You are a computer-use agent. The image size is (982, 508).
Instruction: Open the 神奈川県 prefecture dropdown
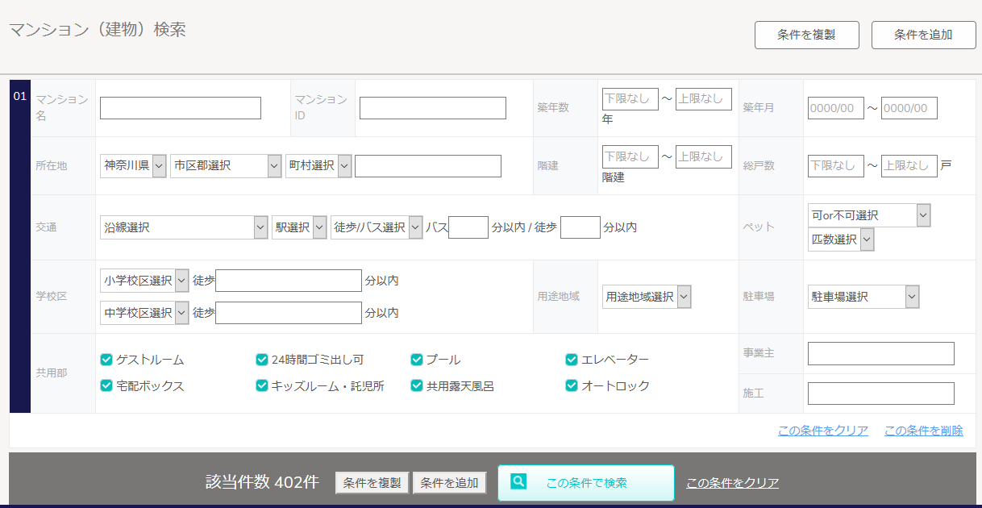click(x=134, y=165)
